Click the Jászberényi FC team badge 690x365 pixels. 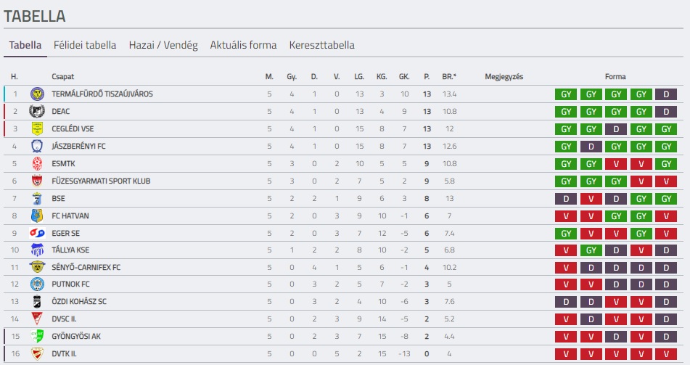point(37,146)
